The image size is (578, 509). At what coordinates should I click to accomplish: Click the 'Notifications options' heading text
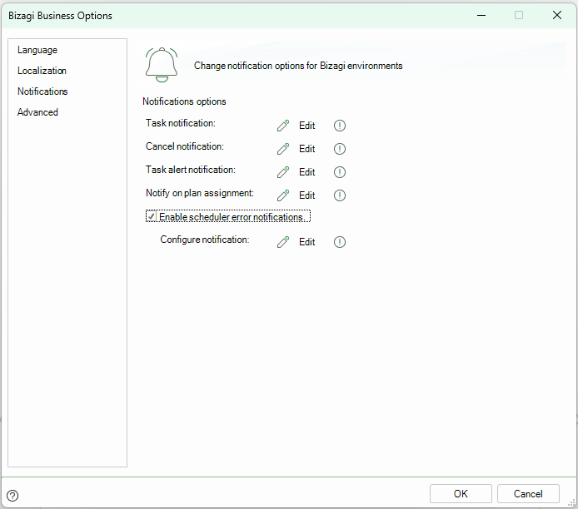[x=184, y=101]
